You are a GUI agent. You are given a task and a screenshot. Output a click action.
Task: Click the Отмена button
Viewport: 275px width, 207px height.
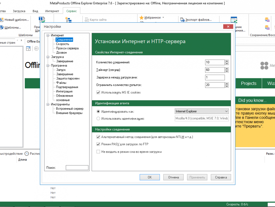click(173, 177)
